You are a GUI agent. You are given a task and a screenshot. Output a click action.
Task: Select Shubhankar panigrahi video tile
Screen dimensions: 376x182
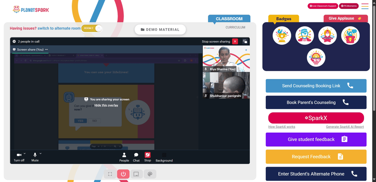click(226, 85)
